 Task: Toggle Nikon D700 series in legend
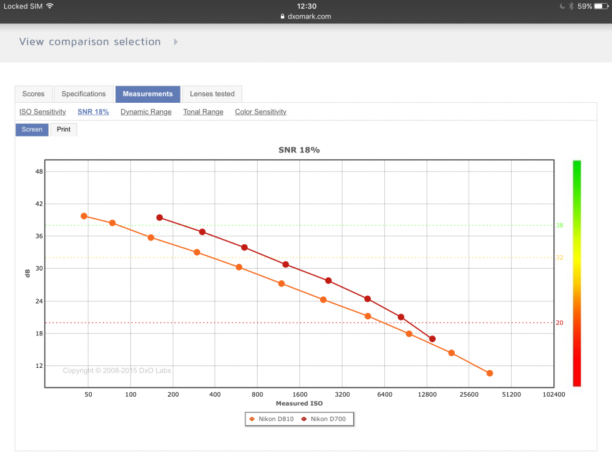click(x=324, y=419)
